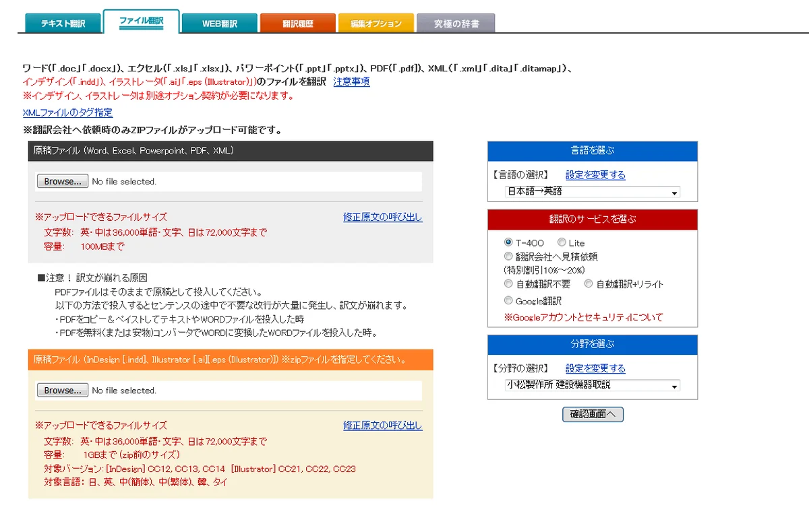
Task: Click the ※翻訳会社へ依頼時のみZIPファイル notice
Action: 152,130
